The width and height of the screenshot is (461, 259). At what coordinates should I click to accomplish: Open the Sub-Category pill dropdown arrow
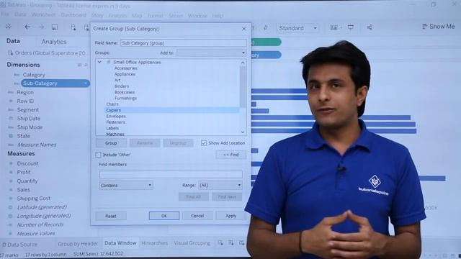point(86,83)
